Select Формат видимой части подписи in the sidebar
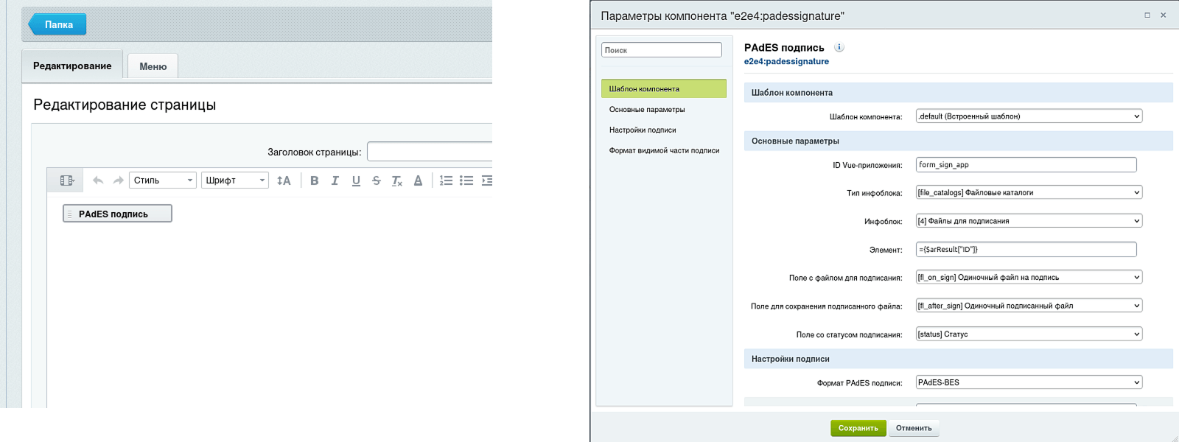 664,150
